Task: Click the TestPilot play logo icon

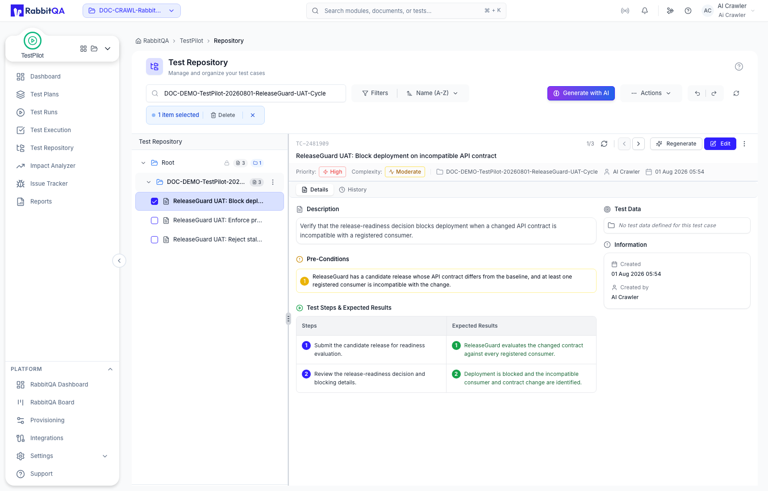Action: coord(33,41)
